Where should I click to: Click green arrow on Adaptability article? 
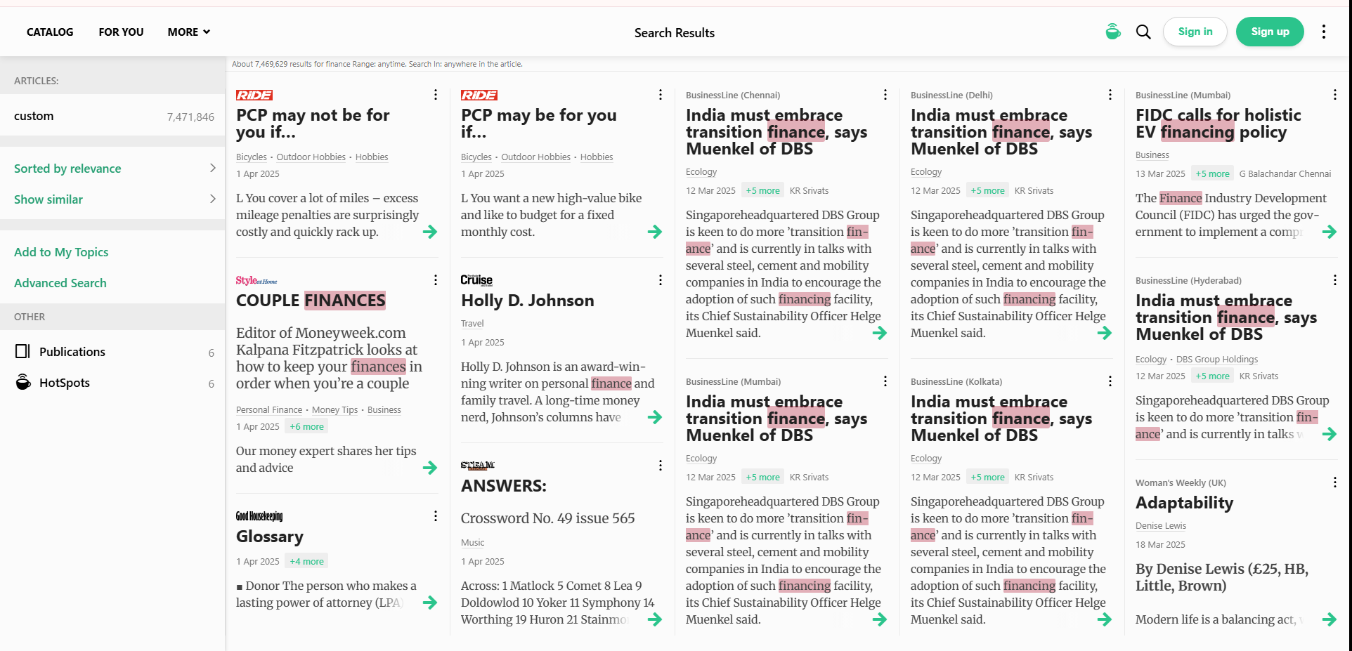(1329, 619)
